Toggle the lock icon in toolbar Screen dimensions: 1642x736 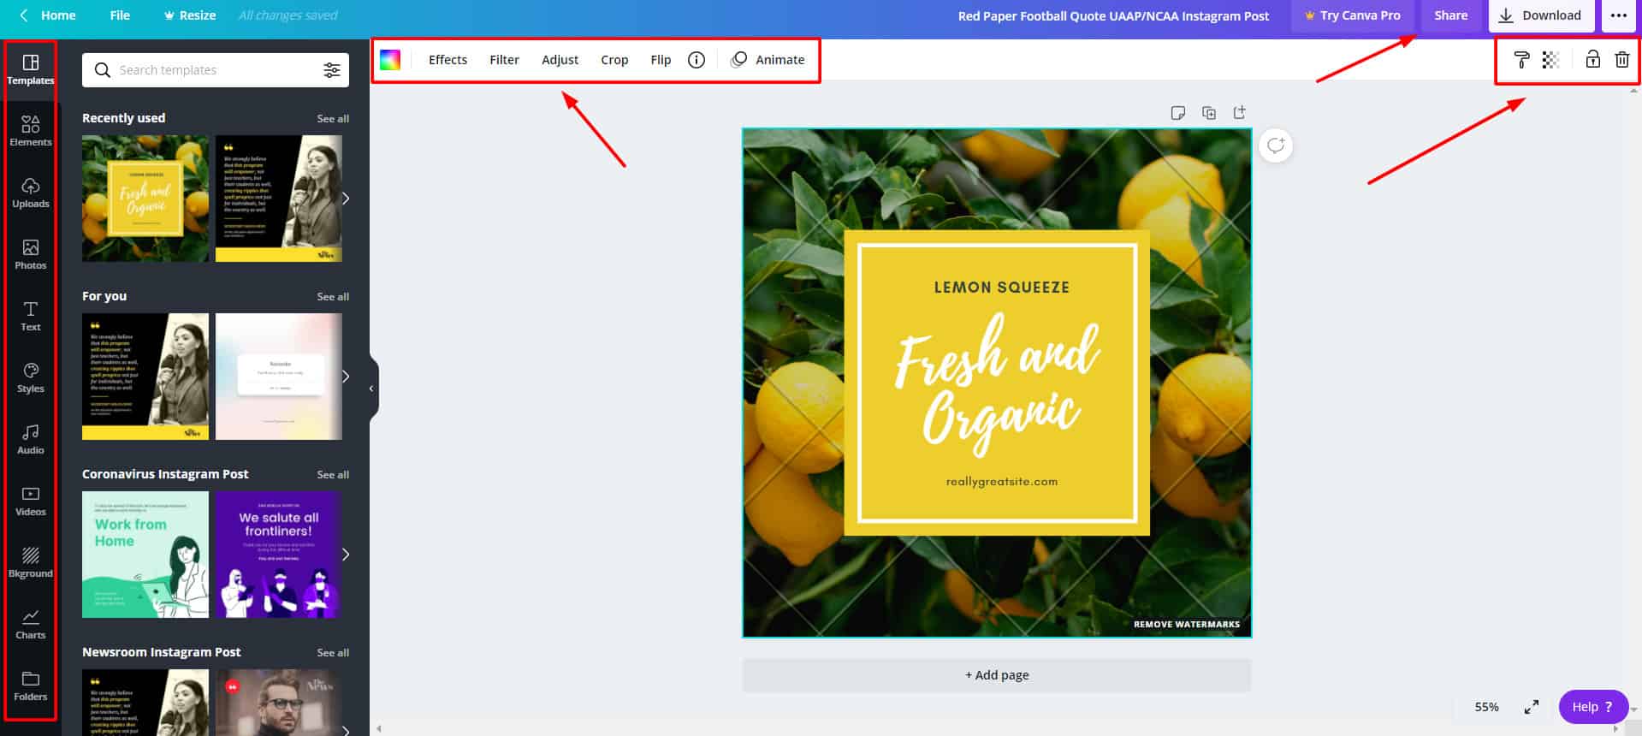(x=1592, y=60)
